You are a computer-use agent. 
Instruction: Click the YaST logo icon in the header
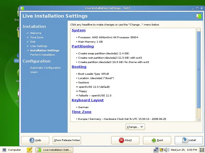199,16
